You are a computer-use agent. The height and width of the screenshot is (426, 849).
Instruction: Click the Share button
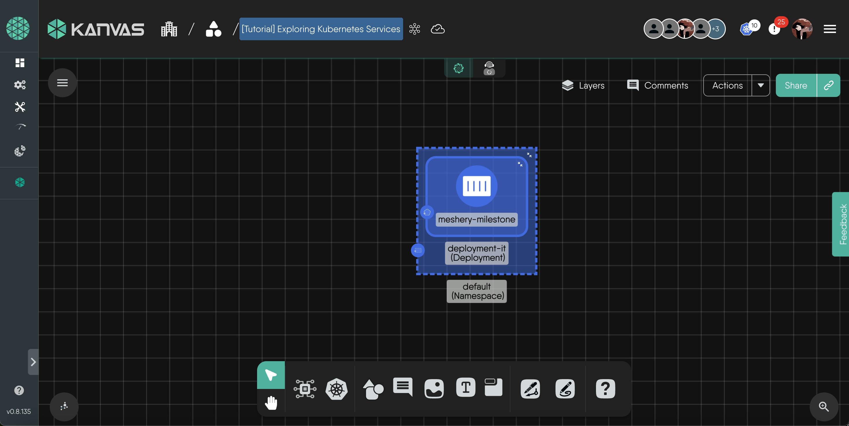click(796, 85)
